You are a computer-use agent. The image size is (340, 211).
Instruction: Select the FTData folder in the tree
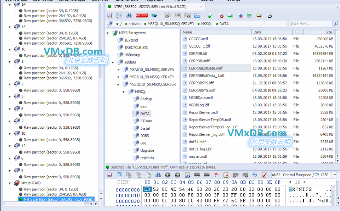146,121
